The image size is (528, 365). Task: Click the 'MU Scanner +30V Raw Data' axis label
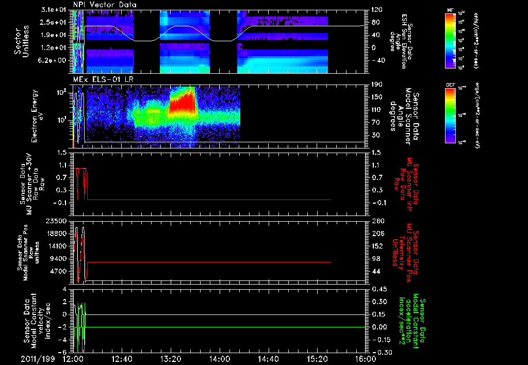point(32,184)
